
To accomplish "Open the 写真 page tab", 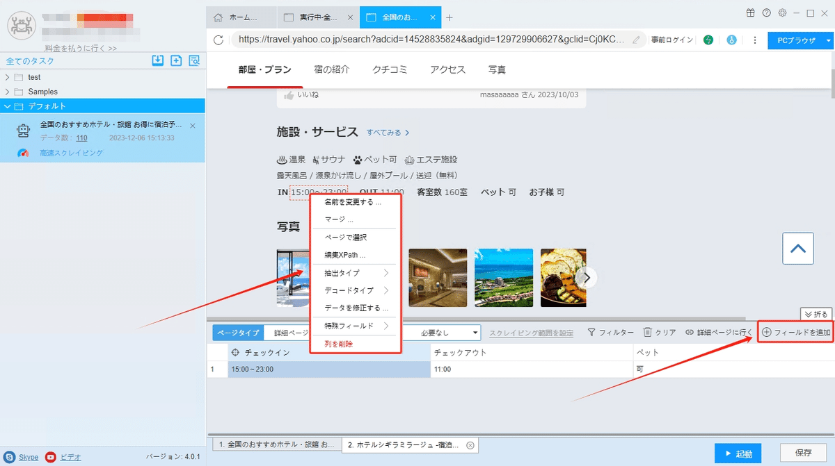I will (x=497, y=69).
